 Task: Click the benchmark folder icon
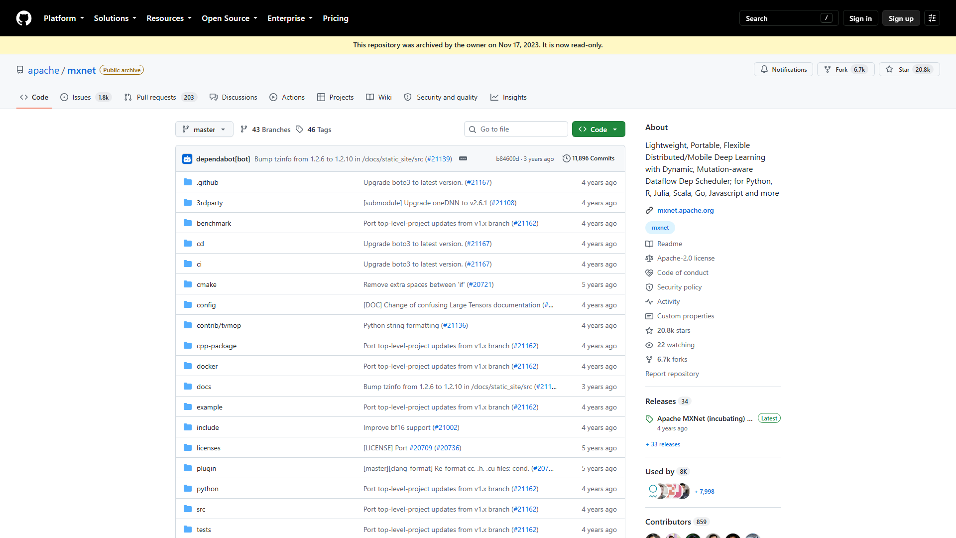pos(188,223)
